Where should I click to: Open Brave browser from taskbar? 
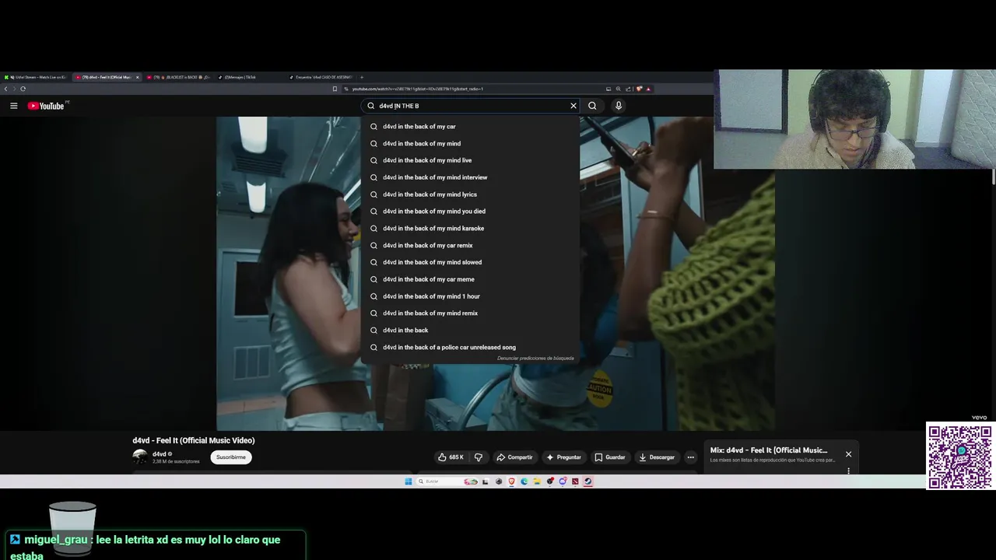tap(511, 481)
